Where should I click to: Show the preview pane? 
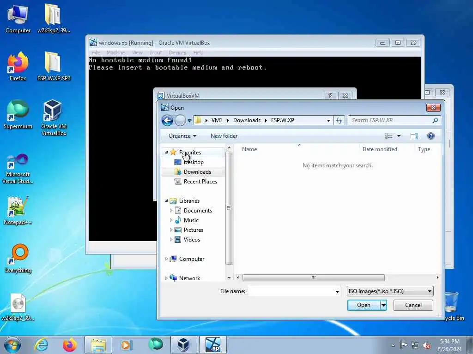pyautogui.click(x=414, y=136)
